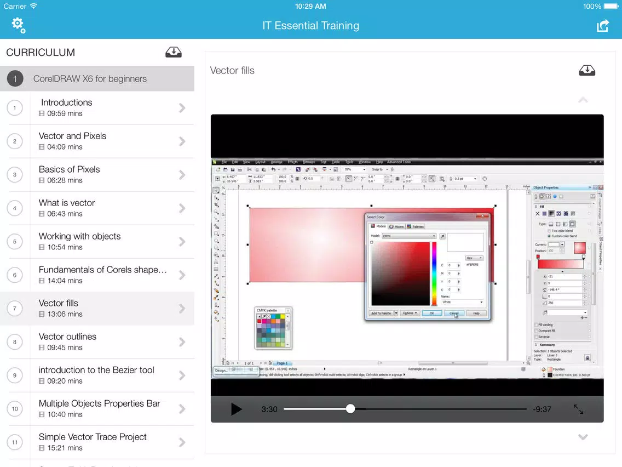
Task: Play the Vector fills video
Action: [236, 409]
